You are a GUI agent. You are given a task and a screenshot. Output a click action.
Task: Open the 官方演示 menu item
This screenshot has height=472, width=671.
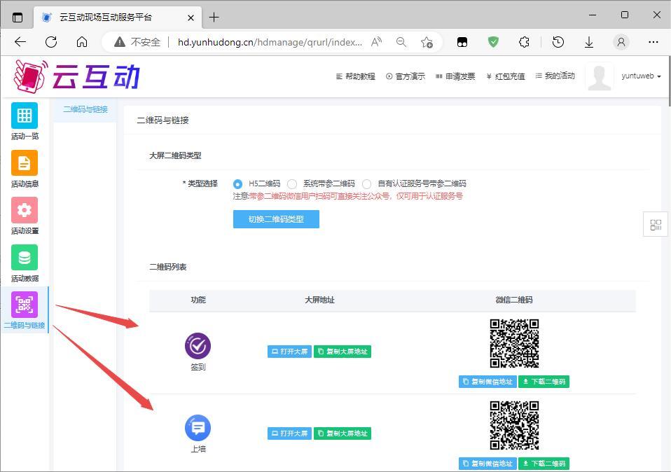406,76
